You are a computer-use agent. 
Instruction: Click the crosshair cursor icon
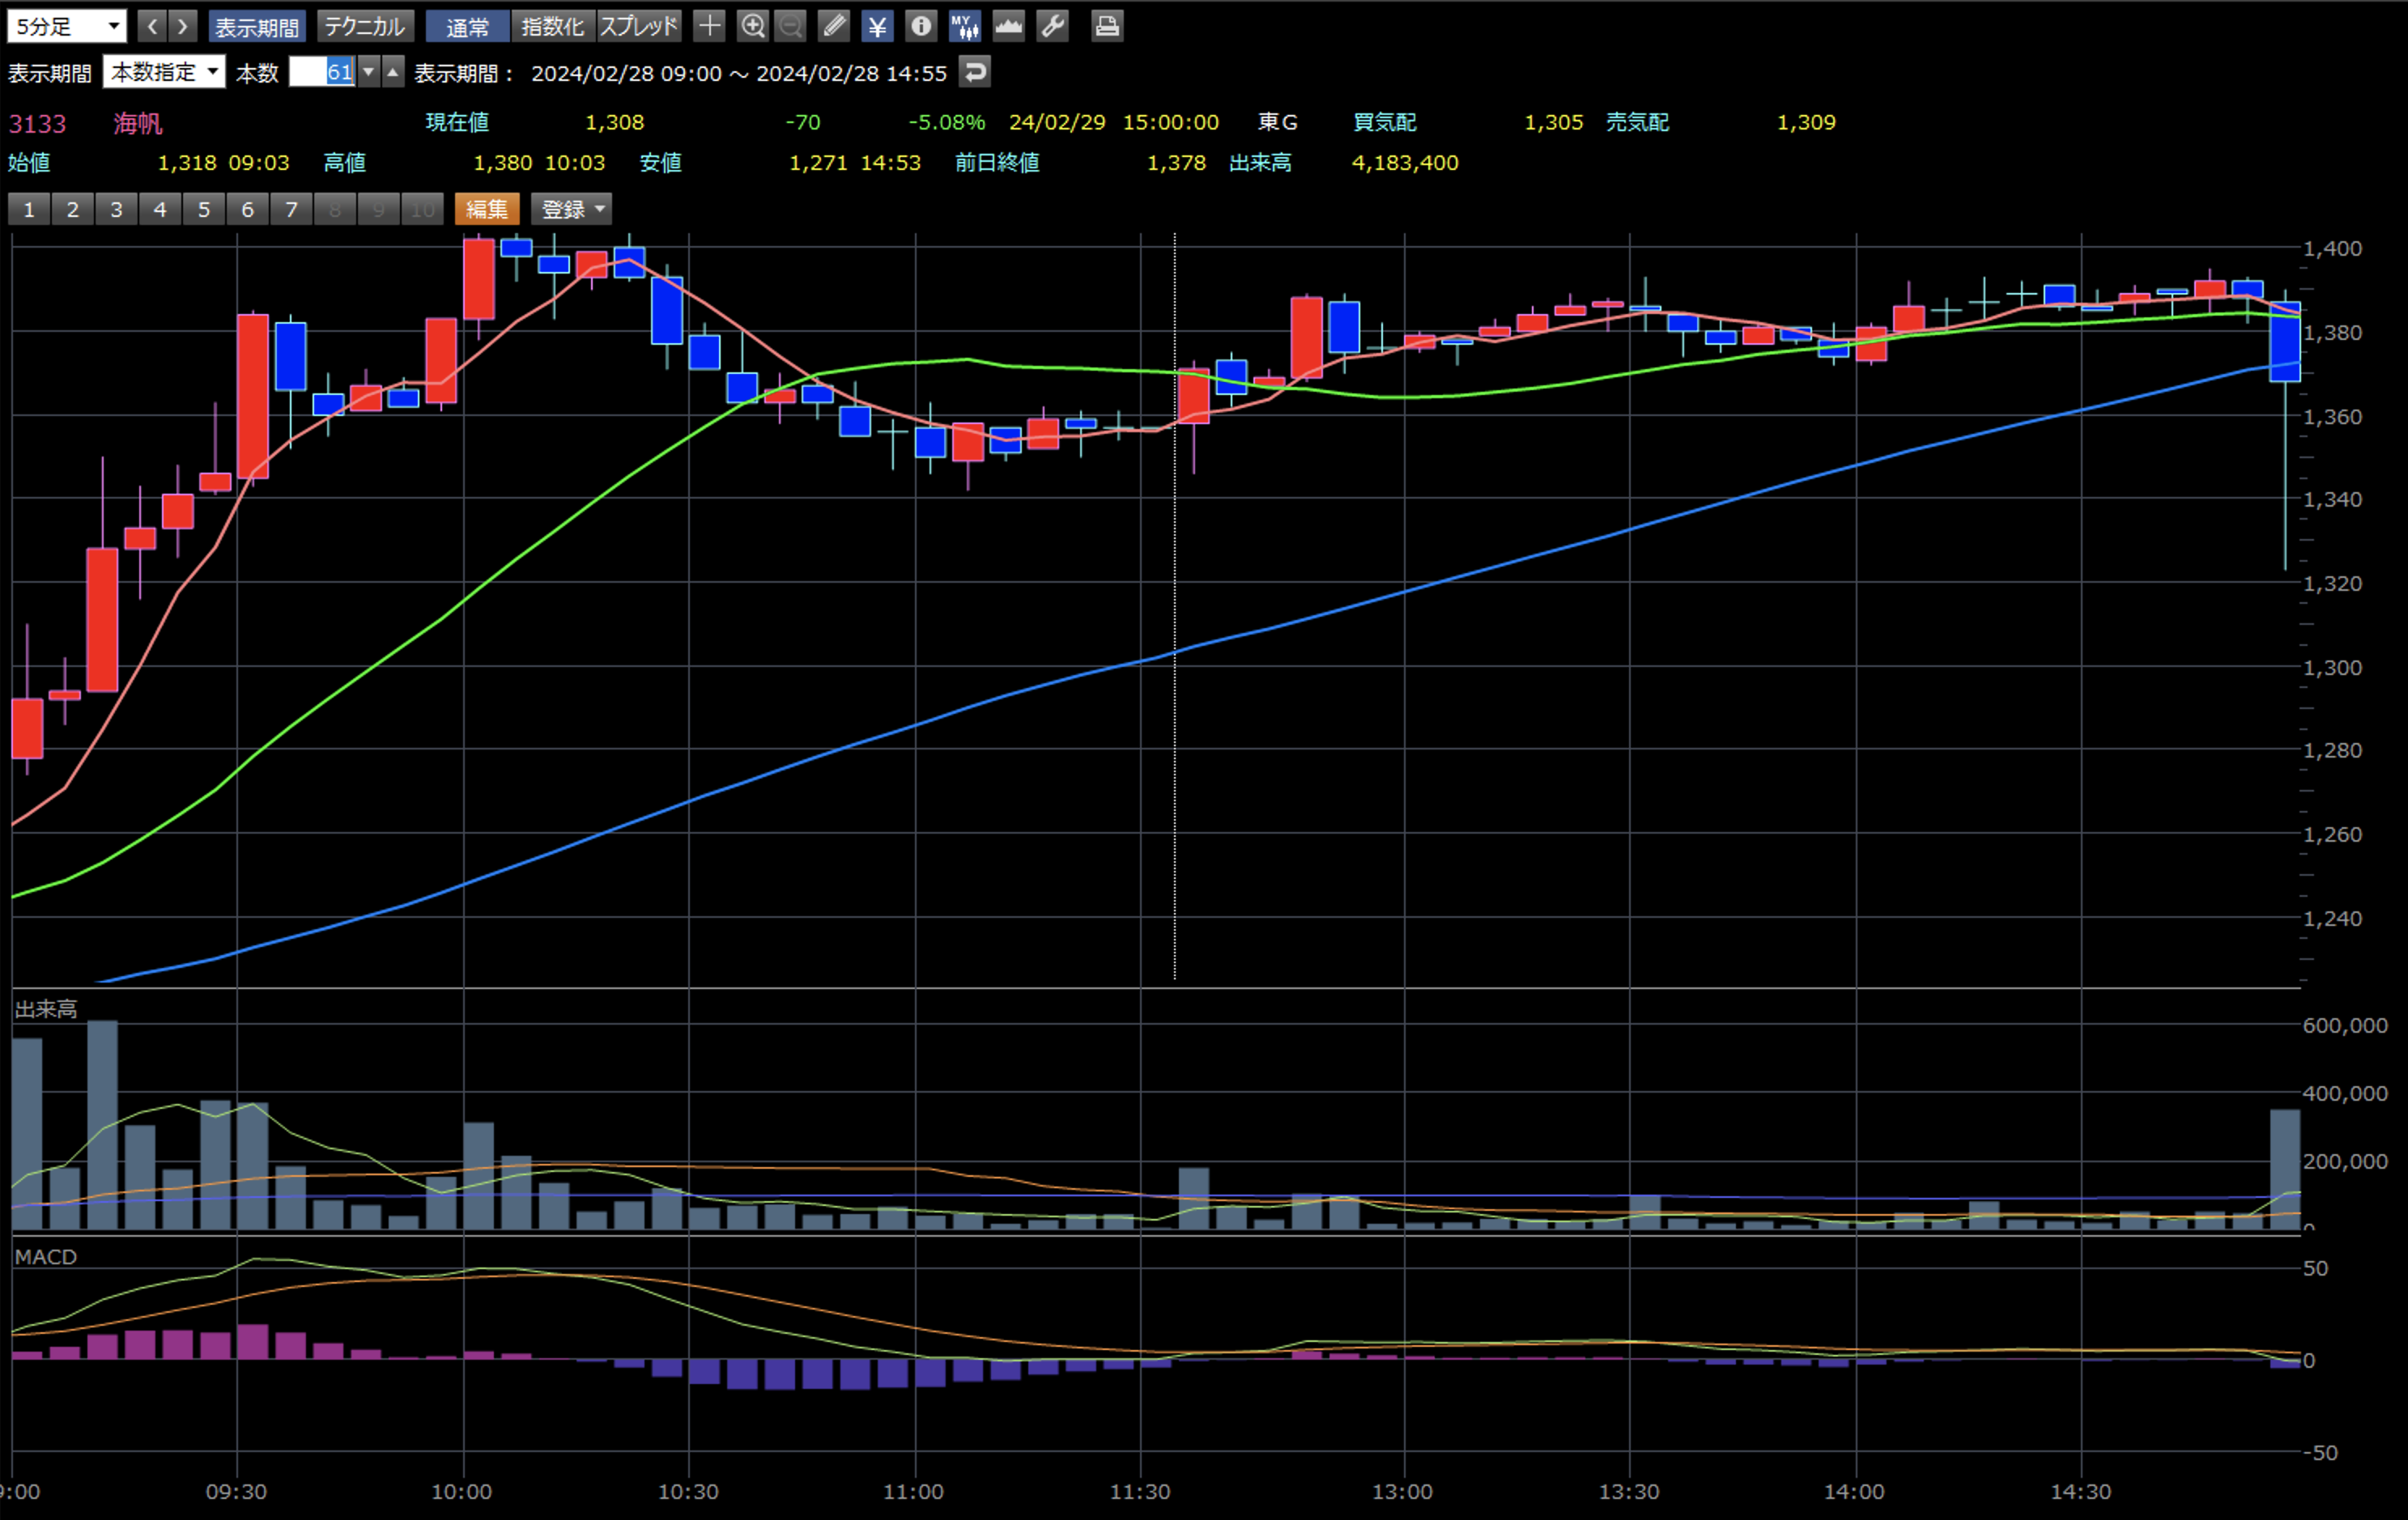pos(709,26)
